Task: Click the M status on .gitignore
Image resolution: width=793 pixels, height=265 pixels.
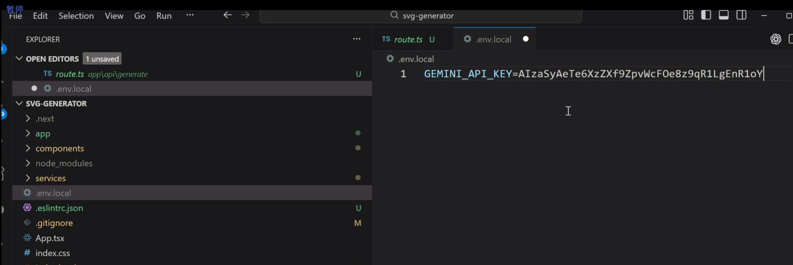Action: pos(358,223)
